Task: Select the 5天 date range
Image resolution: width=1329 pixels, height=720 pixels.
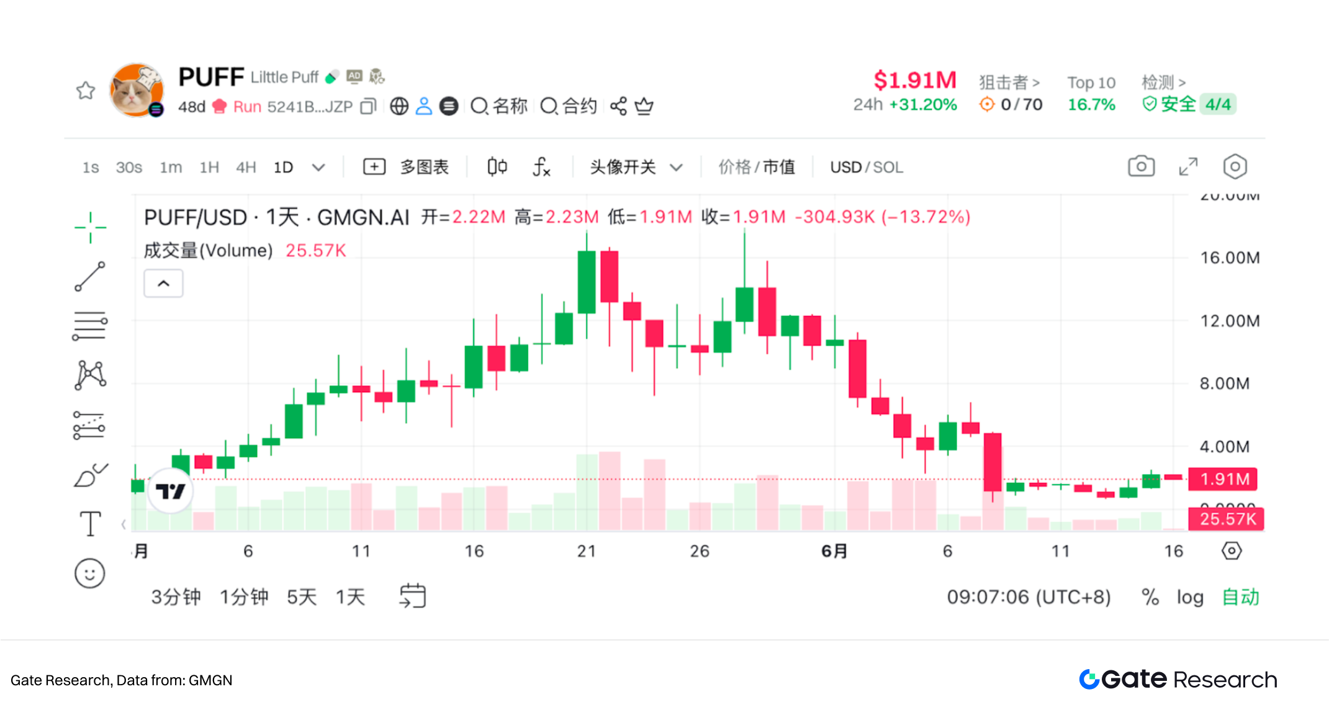Action: point(302,597)
